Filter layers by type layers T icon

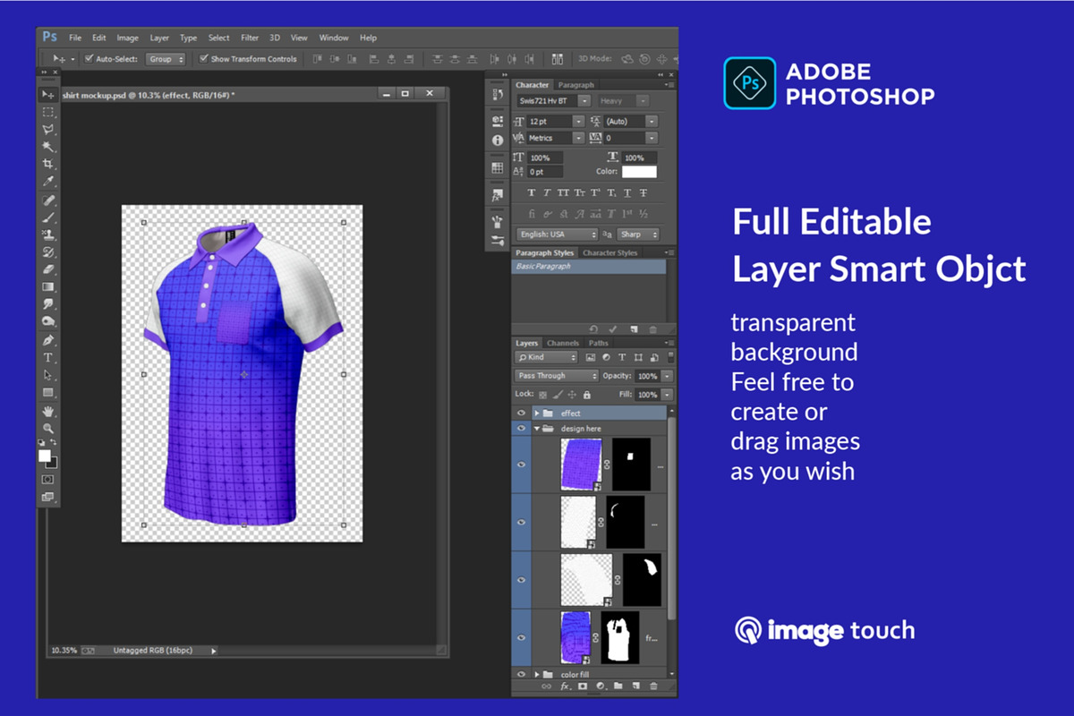tap(621, 357)
